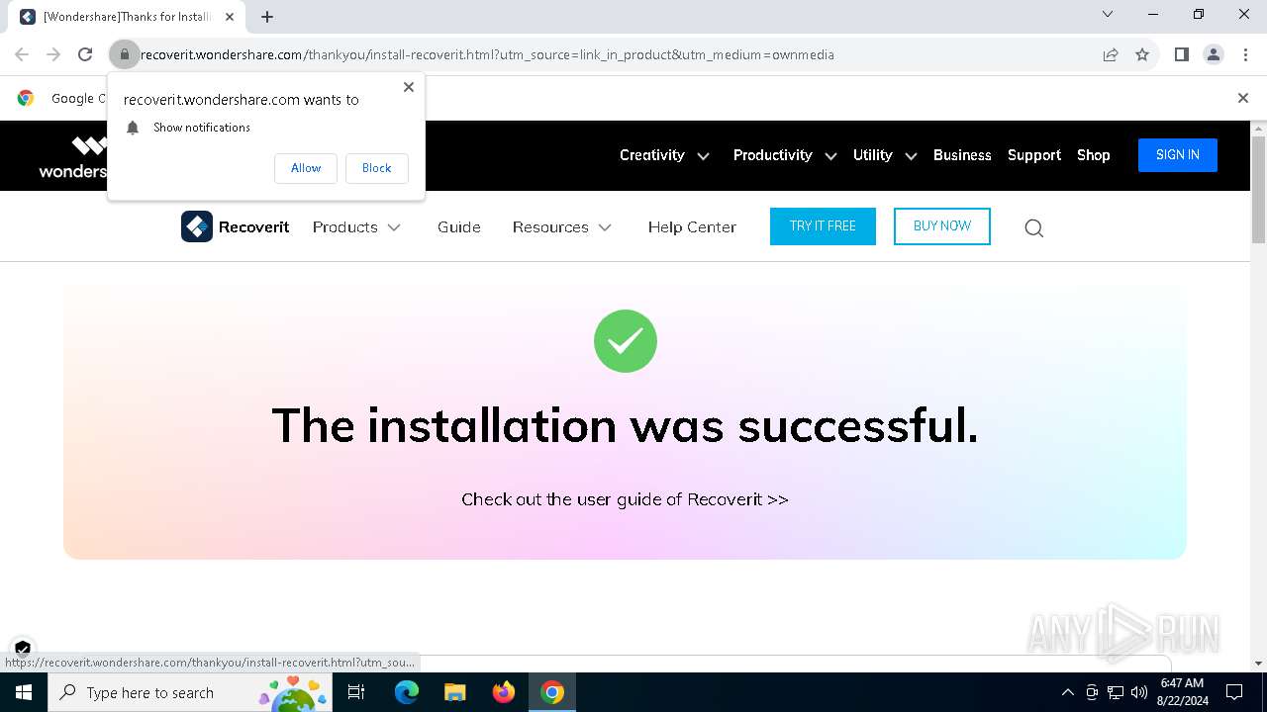Go to Help Center
The image size is (1267, 712).
692,227
